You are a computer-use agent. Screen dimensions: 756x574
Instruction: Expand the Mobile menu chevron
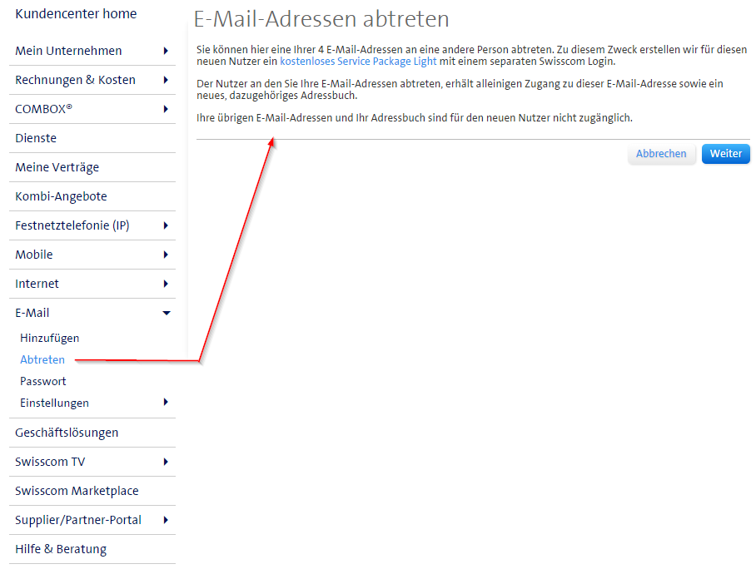167,255
